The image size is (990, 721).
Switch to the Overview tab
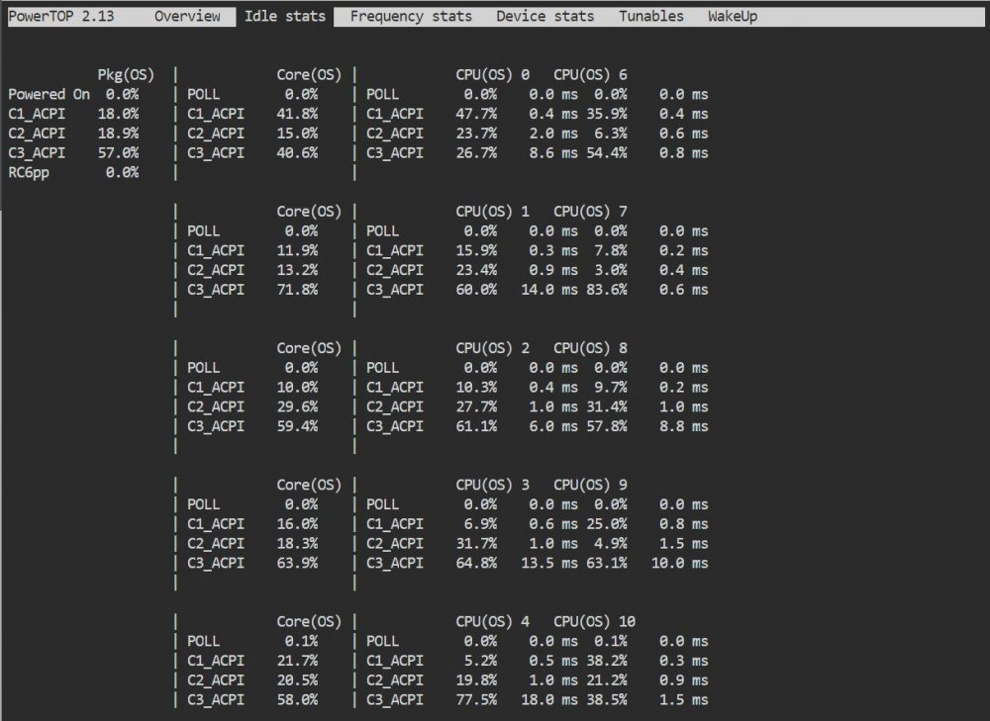187,17
